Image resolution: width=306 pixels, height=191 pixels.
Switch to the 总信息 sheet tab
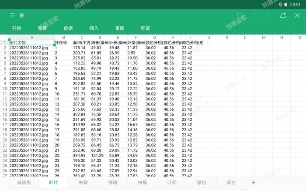pyautogui.click(x=24, y=182)
